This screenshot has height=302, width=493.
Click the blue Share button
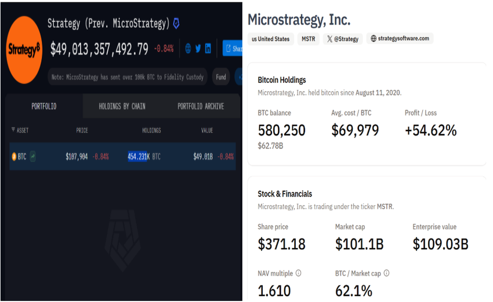(x=233, y=48)
